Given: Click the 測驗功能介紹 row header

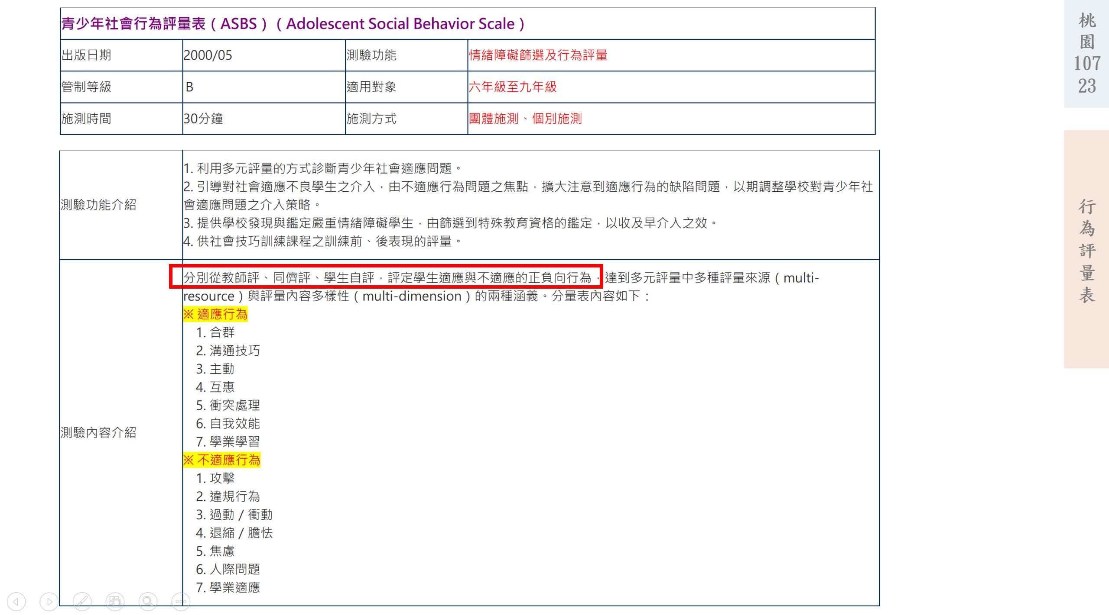Looking at the screenshot, I should pyautogui.click(x=98, y=205).
